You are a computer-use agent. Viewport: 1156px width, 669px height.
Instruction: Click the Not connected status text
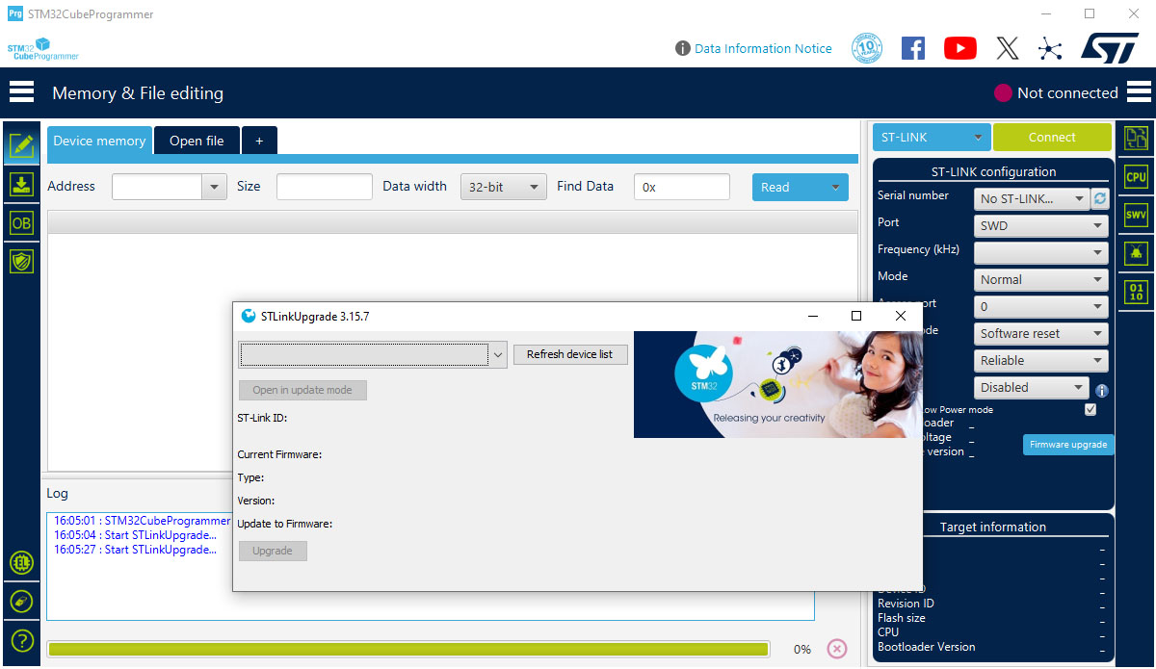coord(1067,92)
